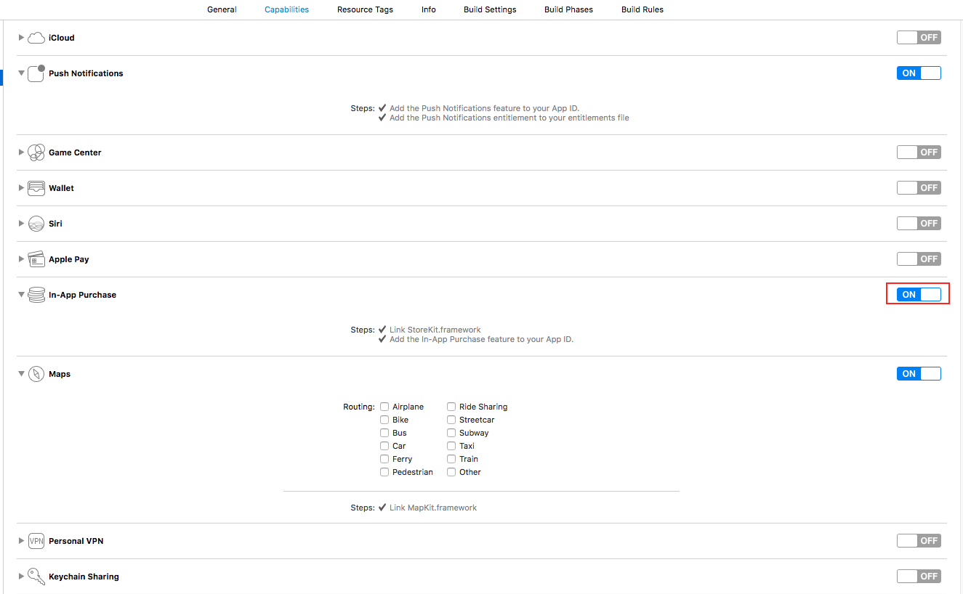Check the Subway routing checkbox
This screenshot has height=594, width=963.
451,433
